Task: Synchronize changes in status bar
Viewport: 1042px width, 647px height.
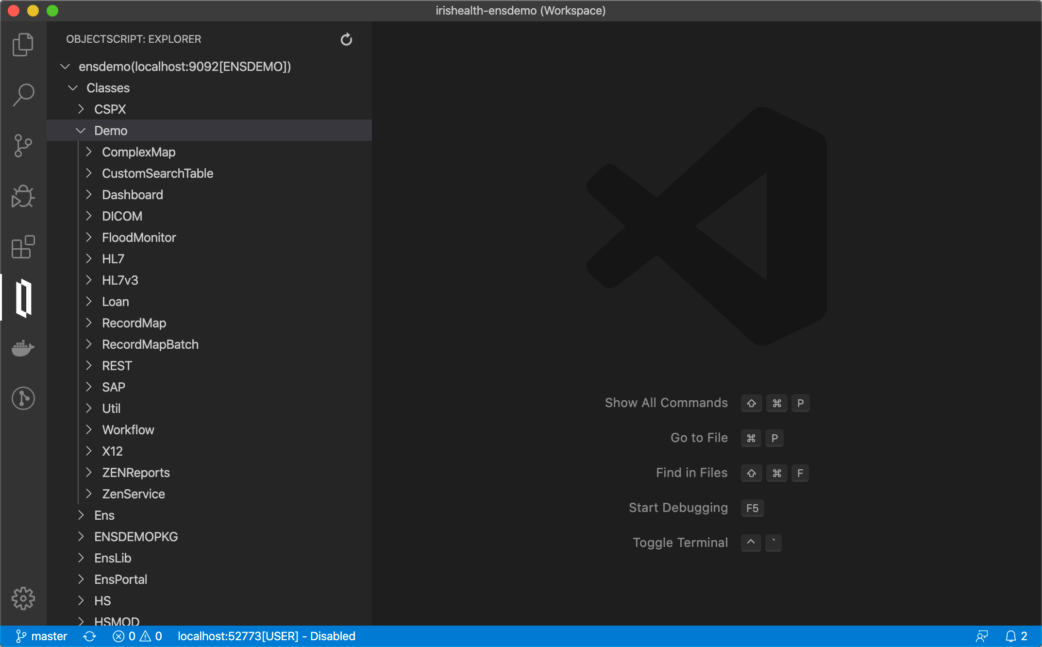Action: [x=90, y=636]
